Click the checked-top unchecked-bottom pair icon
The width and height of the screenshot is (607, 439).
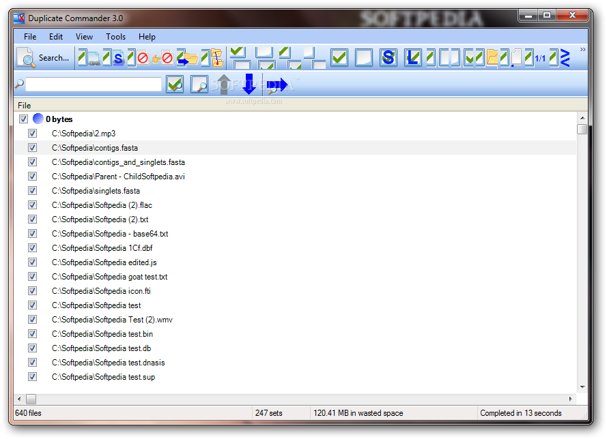(x=240, y=58)
